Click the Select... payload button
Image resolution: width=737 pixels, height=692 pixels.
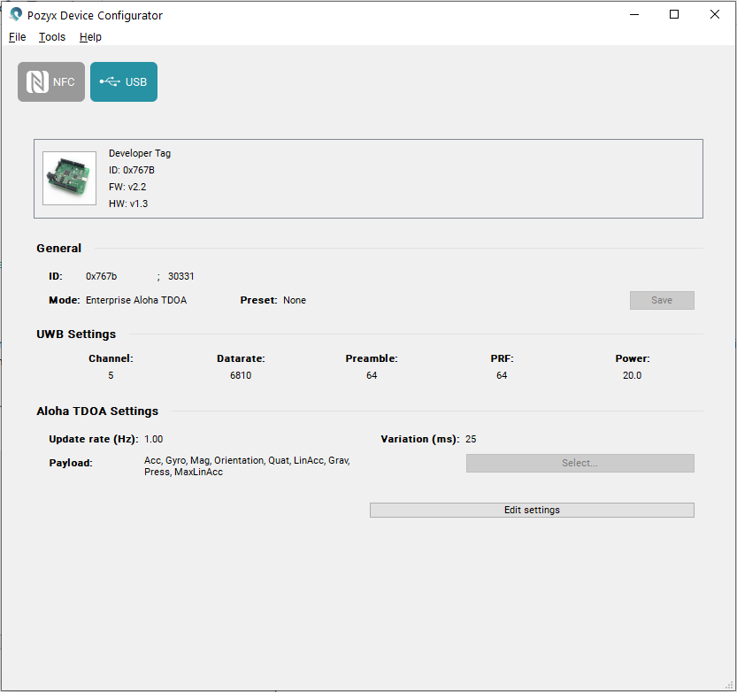pyautogui.click(x=580, y=463)
